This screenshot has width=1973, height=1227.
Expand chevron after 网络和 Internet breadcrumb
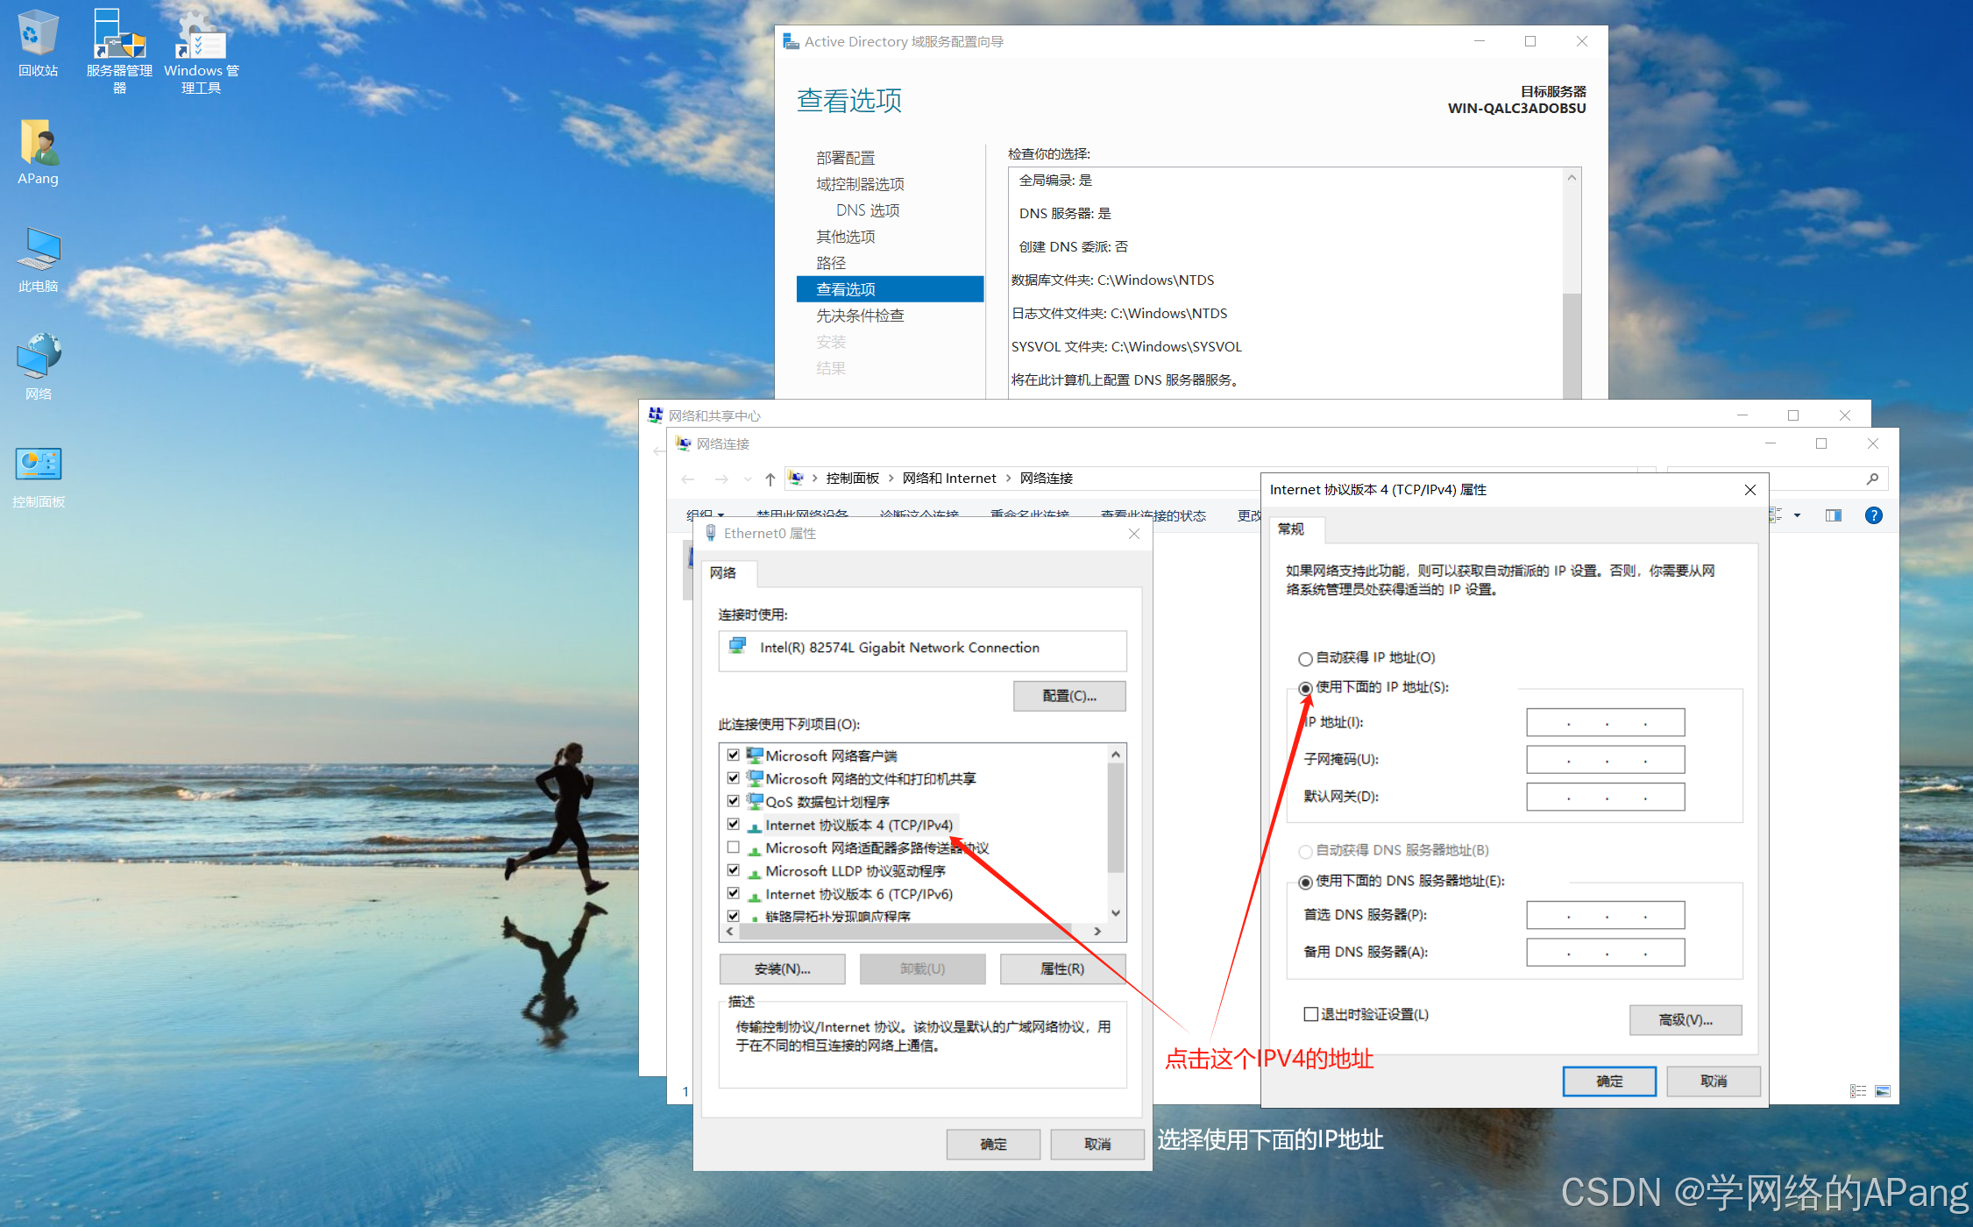click(1008, 479)
